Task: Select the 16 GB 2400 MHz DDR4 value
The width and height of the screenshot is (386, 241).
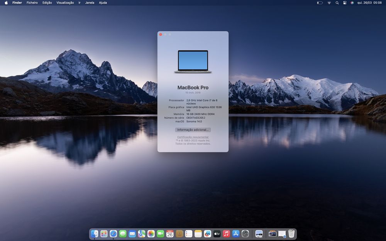Action: point(200,114)
